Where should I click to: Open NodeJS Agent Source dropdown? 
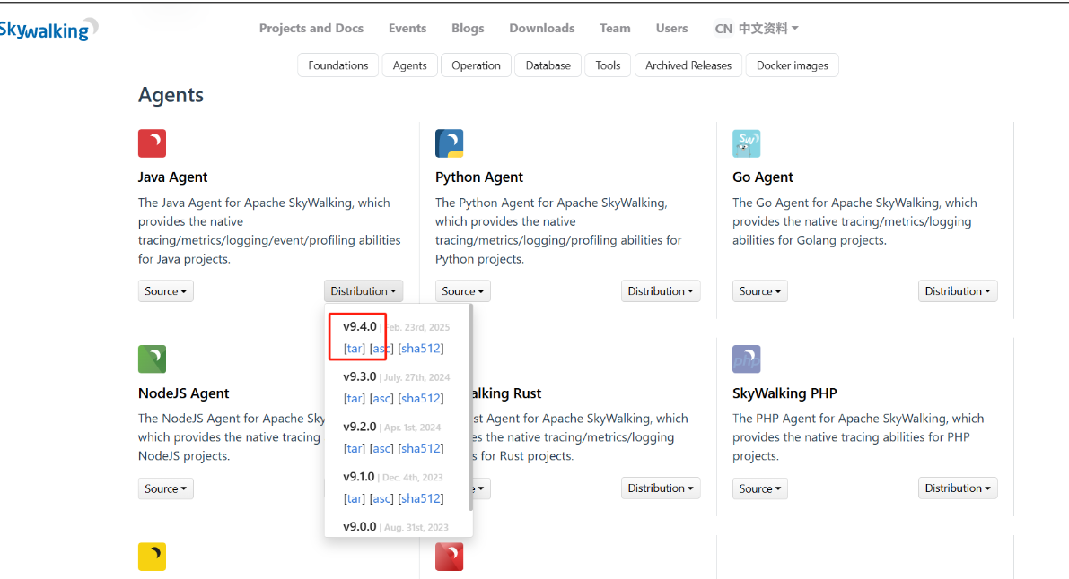pyautogui.click(x=166, y=488)
